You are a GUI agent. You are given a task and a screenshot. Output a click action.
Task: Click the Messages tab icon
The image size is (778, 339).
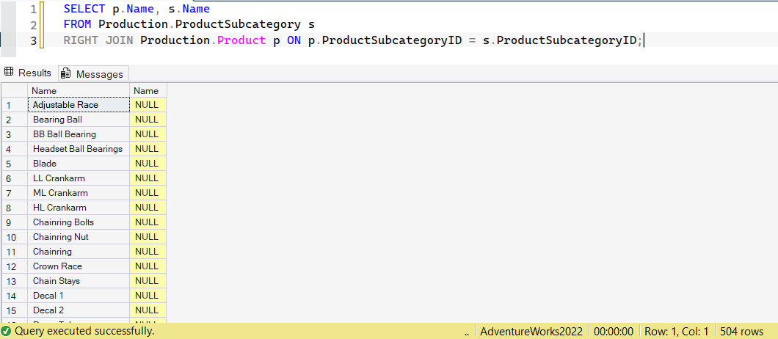coord(65,74)
